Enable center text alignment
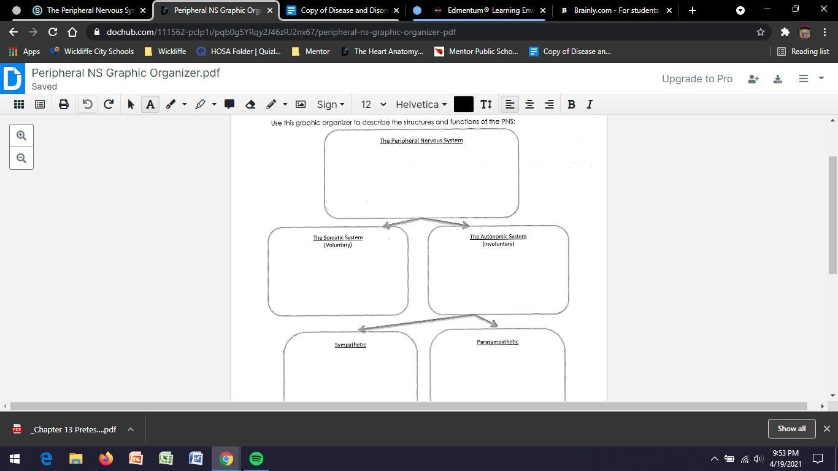The image size is (838, 471). [529, 104]
